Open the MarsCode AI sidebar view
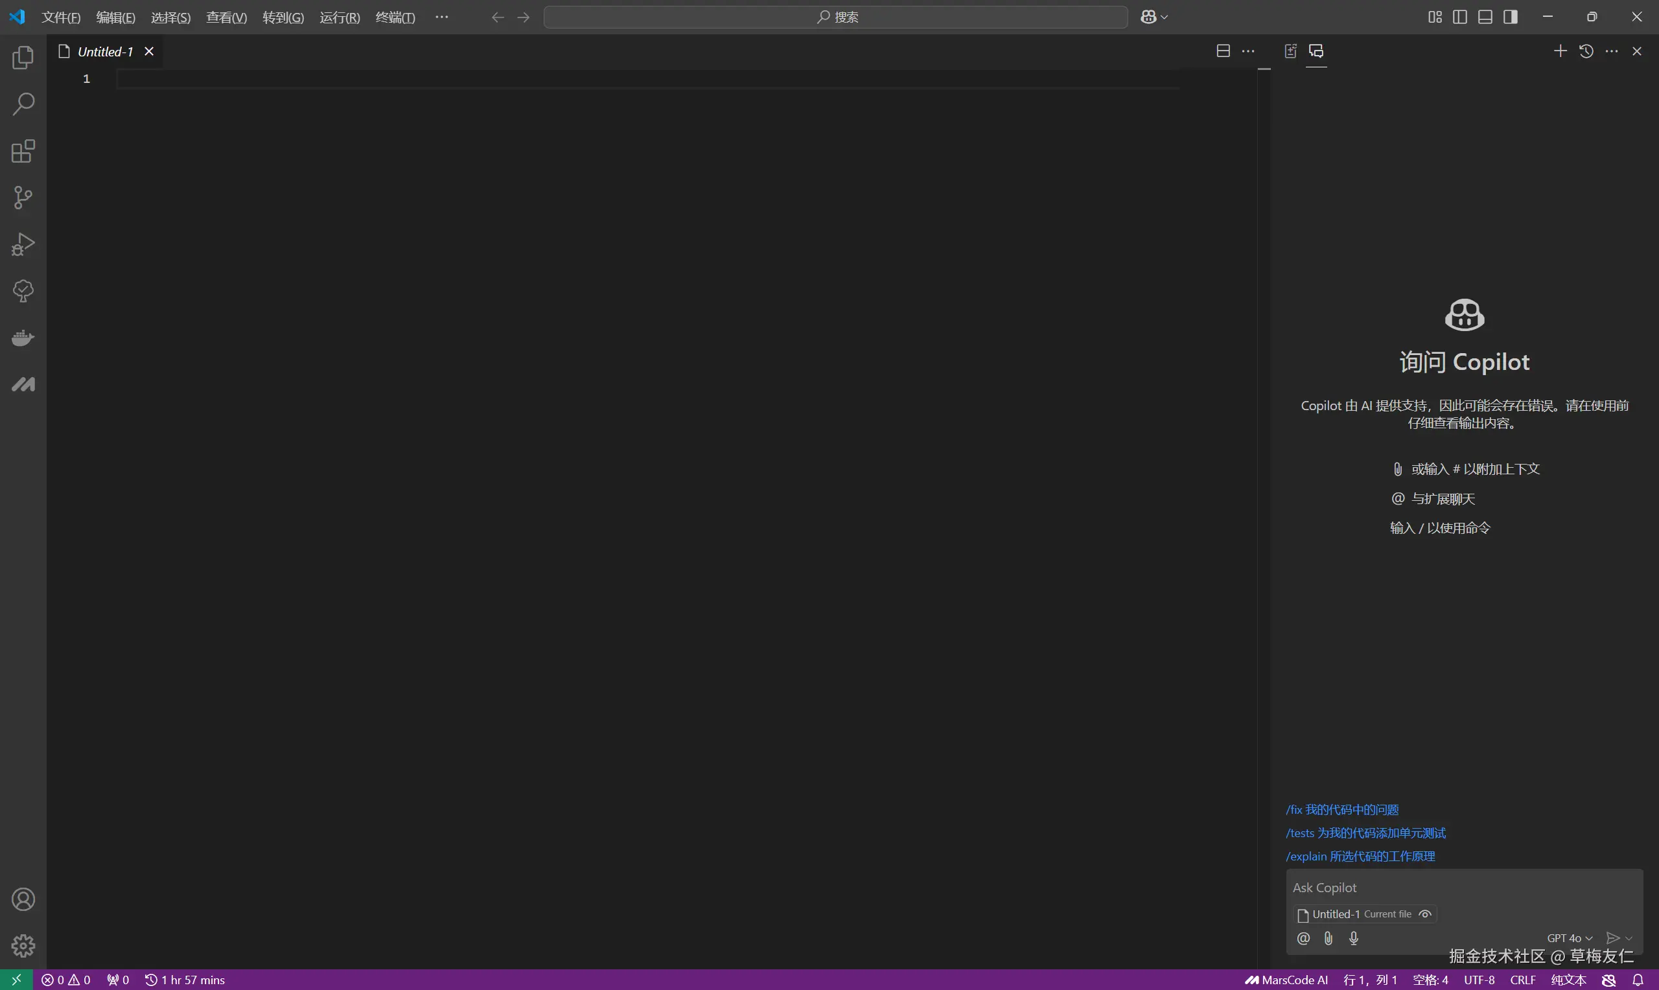Screen dimensions: 1659x990 [23, 385]
